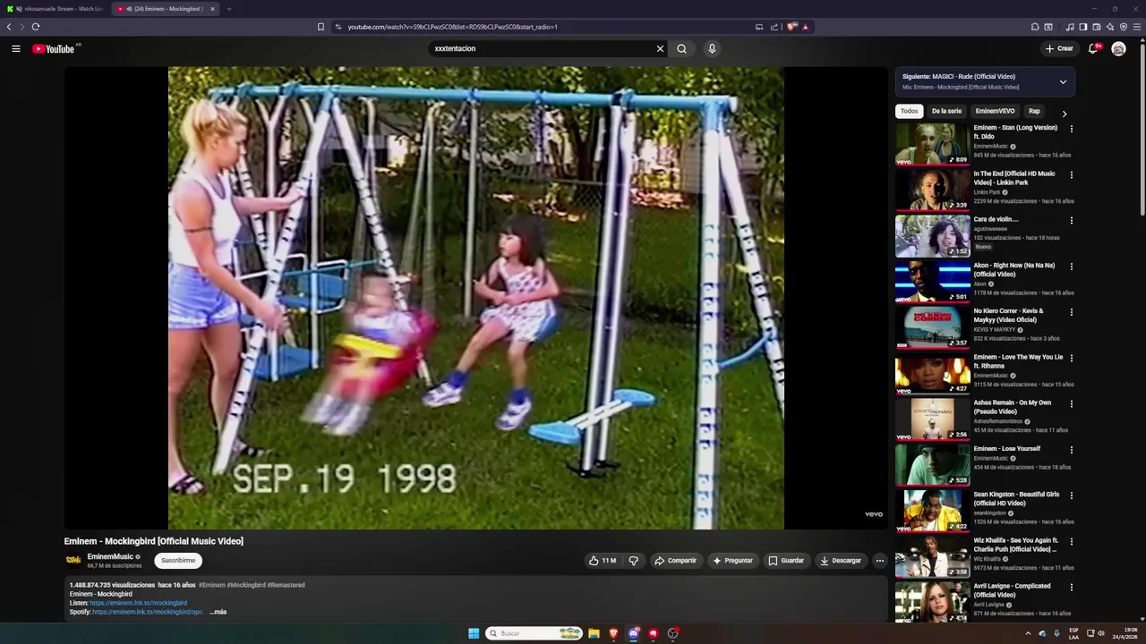Open options for Lose Yourself video
1146x644 pixels.
coord(1071,450)
